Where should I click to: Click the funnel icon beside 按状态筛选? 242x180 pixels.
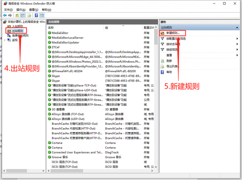click(x=162, y=44)
